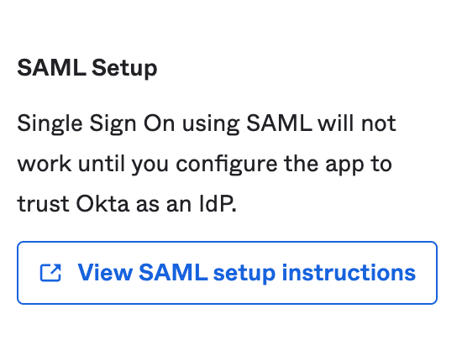The width and height of the screenshot is (462, 361).
Task: Click the word 'instructions' on the blue button
Action: click(349, 273)
